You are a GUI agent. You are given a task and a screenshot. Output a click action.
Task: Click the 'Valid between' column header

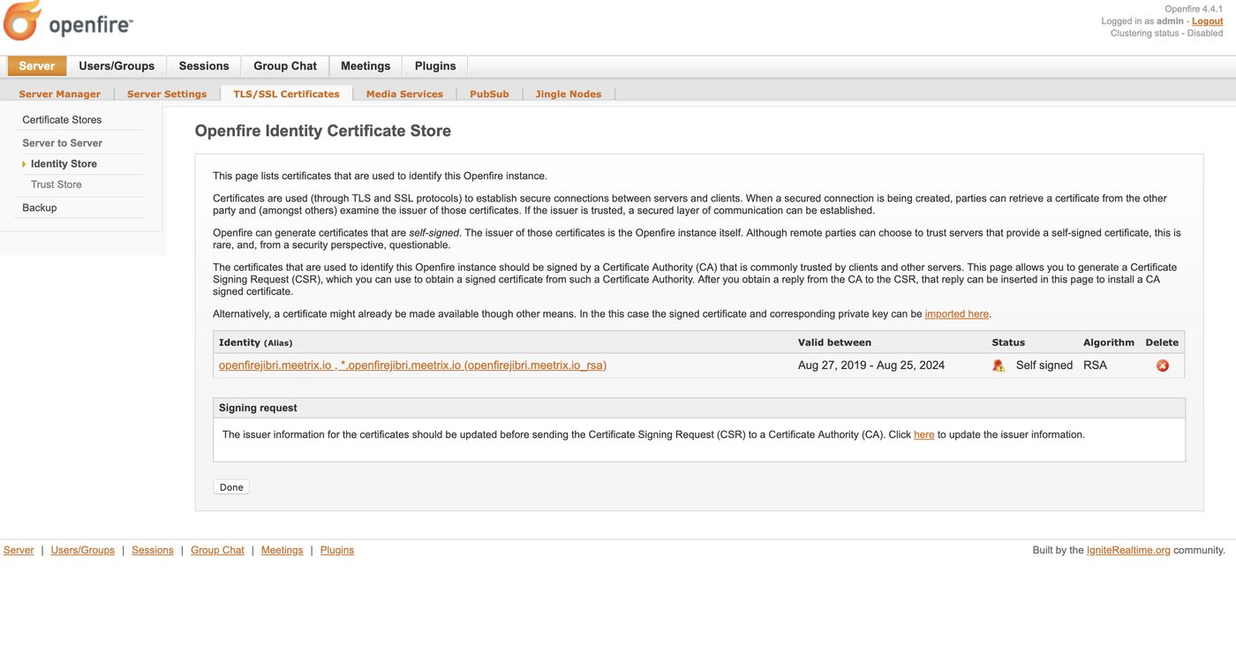point(834,343)
